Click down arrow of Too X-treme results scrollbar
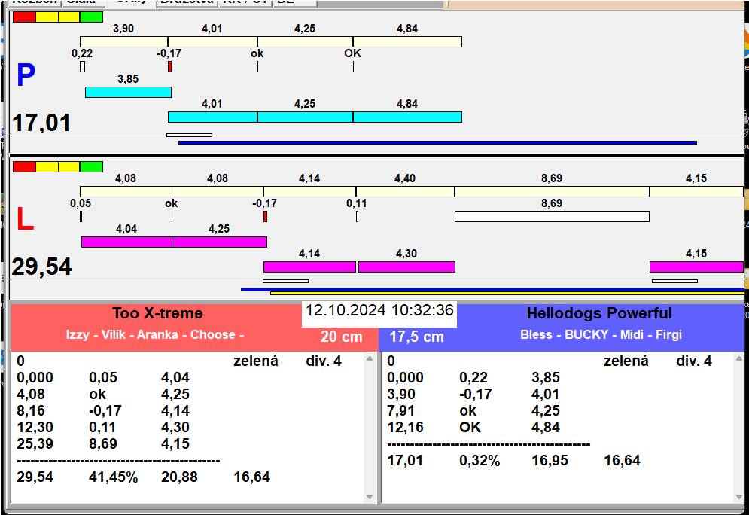749x515 pixels. pos(370,497)
